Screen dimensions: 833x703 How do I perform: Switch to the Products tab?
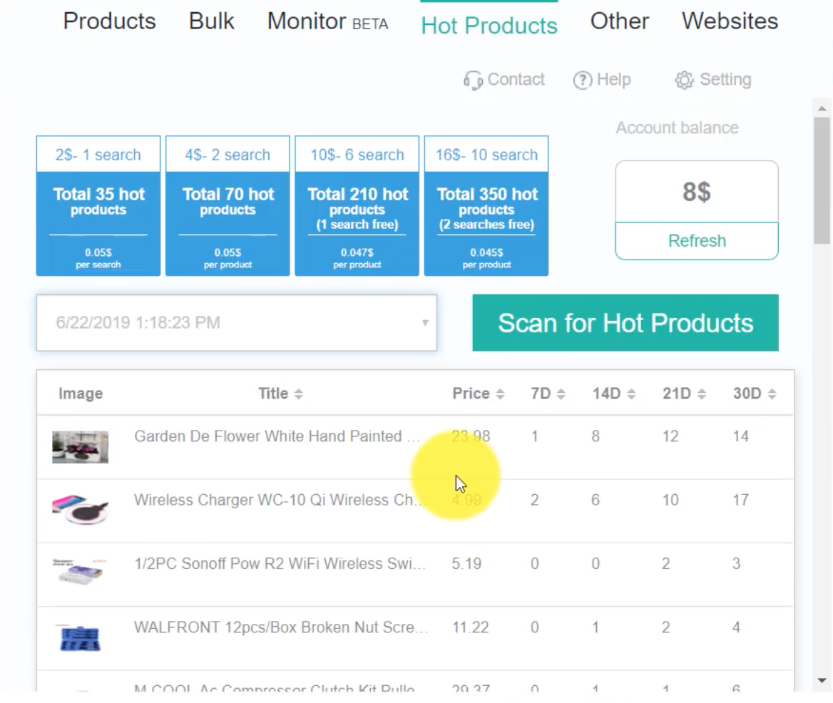109,21
